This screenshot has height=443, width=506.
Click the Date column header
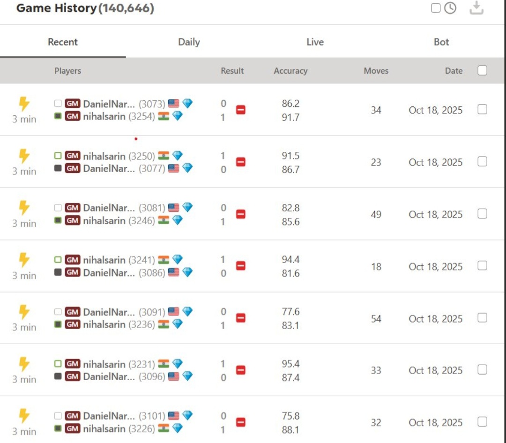point(454,71)
